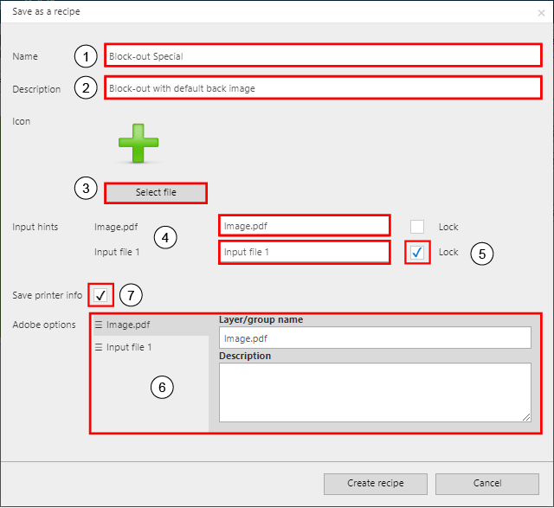Click the Layer/group name text box
554x508 pixels.
pyautogui.click(x=374, y=338)
